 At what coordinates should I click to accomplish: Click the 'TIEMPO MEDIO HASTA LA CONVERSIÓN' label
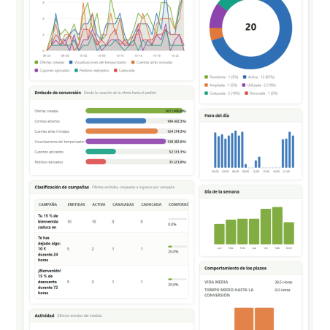(229, 293)
